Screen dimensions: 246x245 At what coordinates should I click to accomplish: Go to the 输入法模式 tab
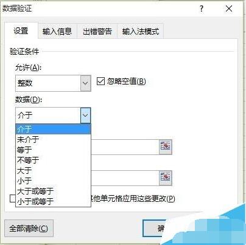pyautogui.click(x=141, y=32)
